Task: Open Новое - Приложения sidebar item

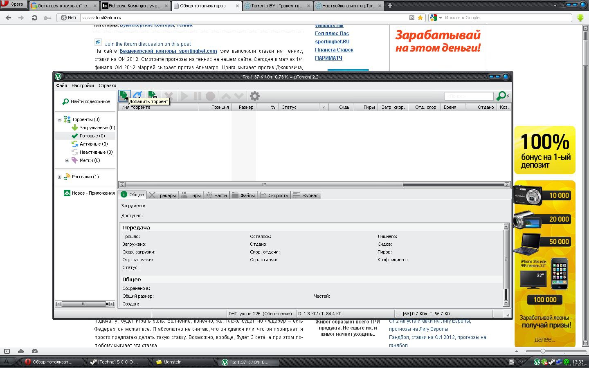Action: coord(89,193)
